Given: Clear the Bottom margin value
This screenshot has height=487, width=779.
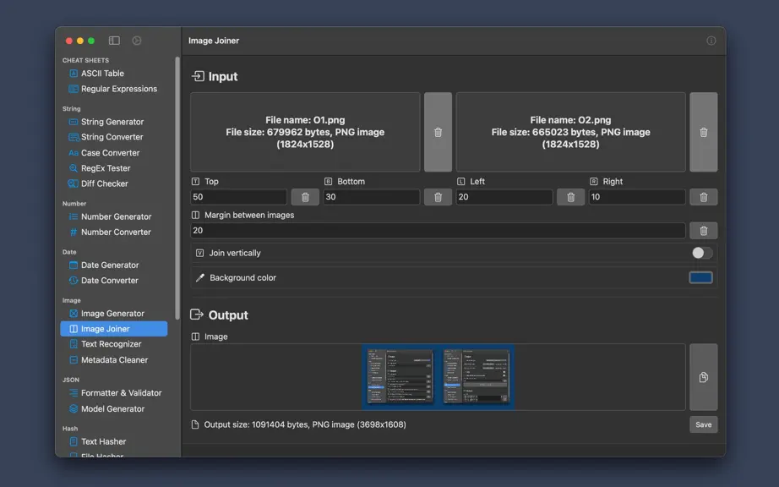Looking at the screenshot, I should point(438,197).
